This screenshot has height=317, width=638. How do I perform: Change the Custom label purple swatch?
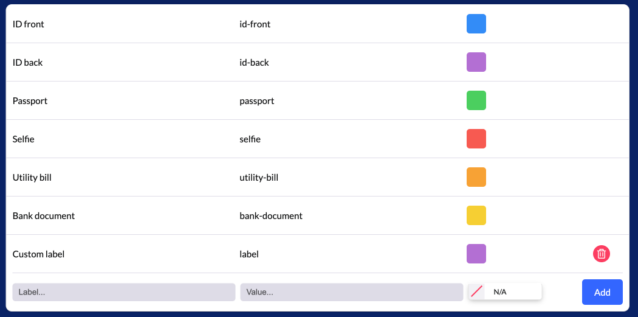(x=476, y=254)
